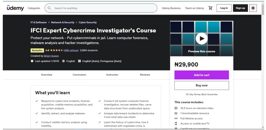Click the course preview thumbnail
This screenshot has width=266, height=130.
tap(202, 38)
